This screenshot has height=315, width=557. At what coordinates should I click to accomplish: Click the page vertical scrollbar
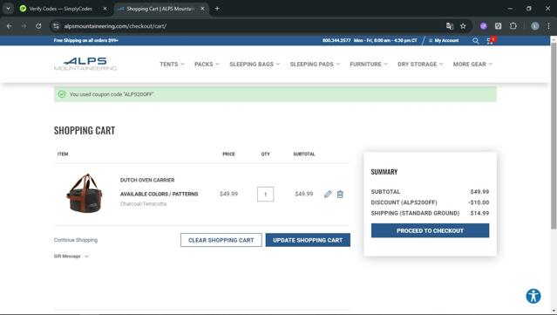554,136
